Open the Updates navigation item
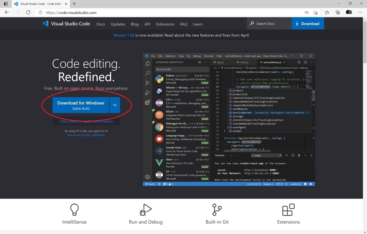 [118, 24]
